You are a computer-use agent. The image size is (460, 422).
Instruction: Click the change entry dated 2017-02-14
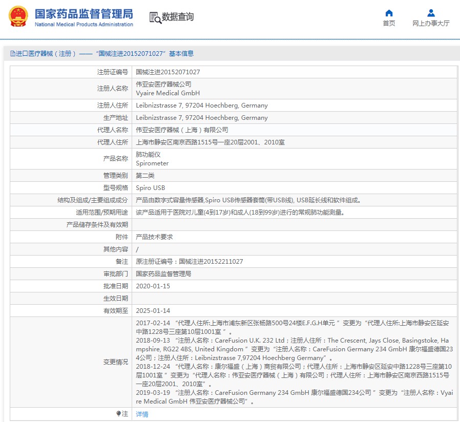[x=292, y=327]
